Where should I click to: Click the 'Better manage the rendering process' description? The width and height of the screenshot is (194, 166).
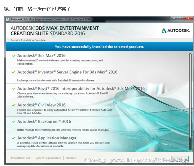pyautogui.click(x=63, y=130)
